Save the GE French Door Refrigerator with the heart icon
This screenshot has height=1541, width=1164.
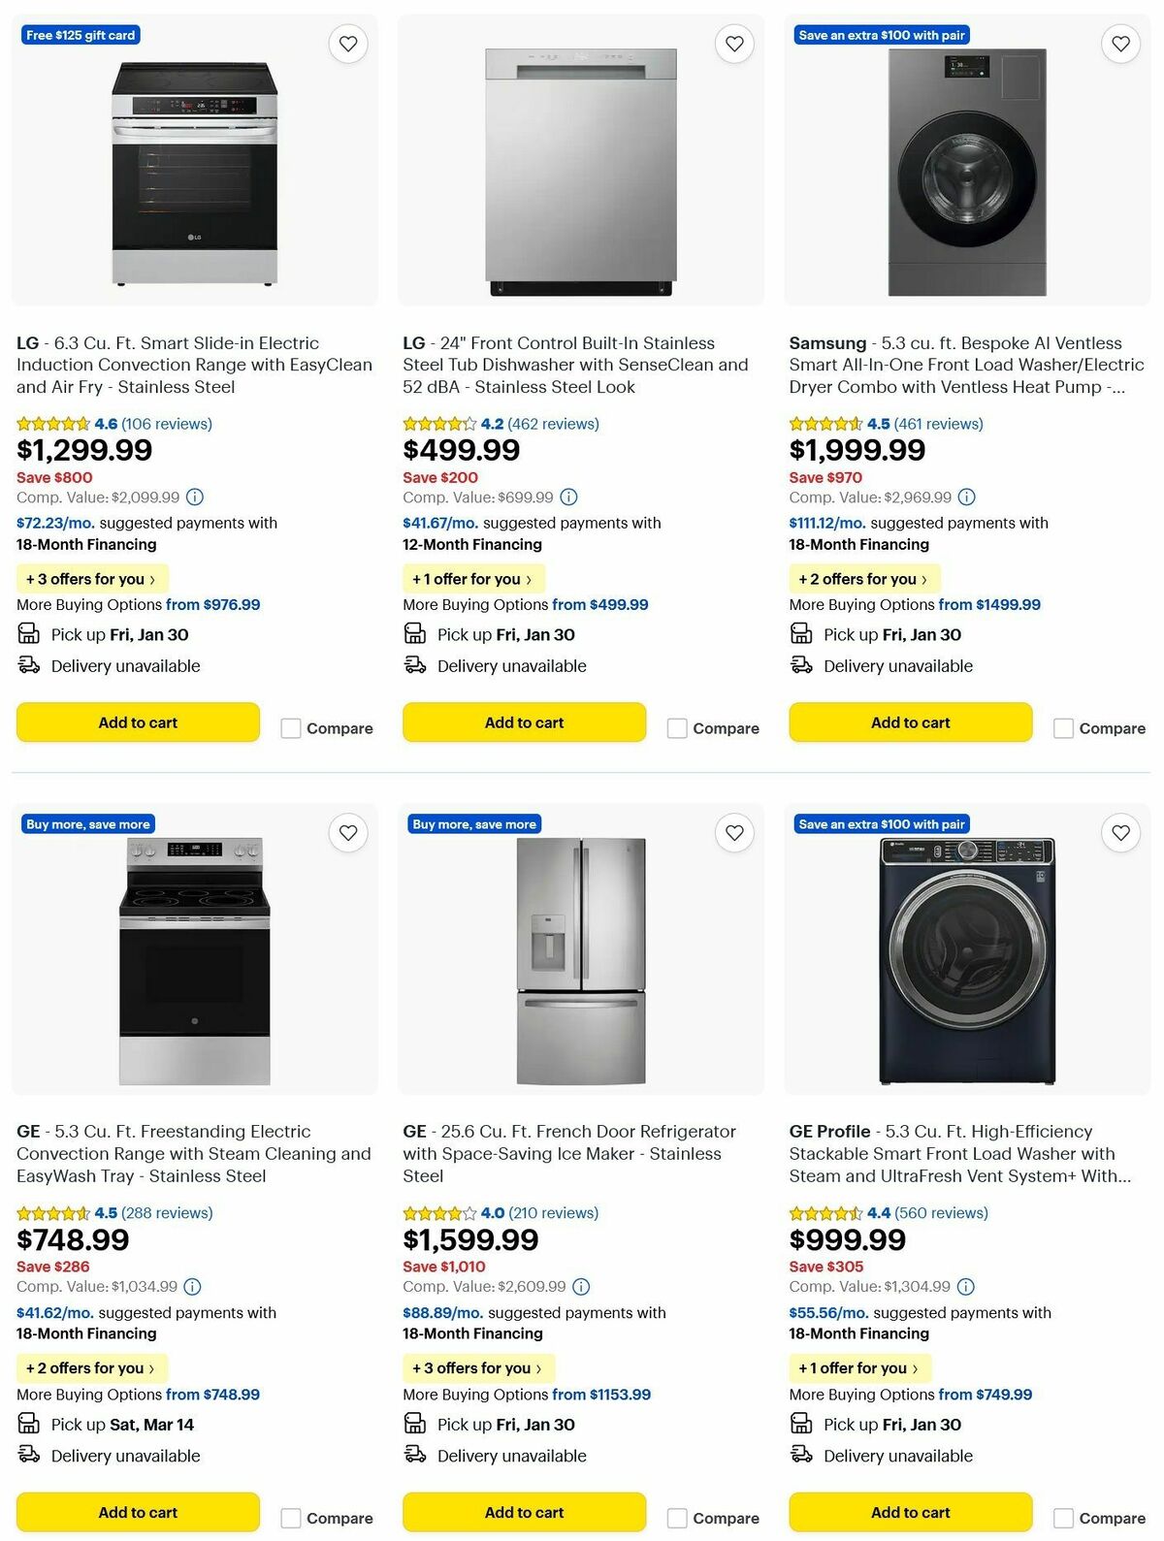pos(734,832)
